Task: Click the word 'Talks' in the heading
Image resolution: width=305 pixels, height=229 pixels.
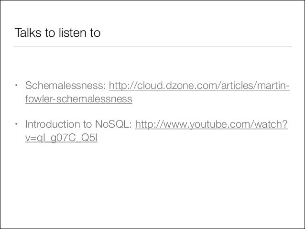Action: 28,33
